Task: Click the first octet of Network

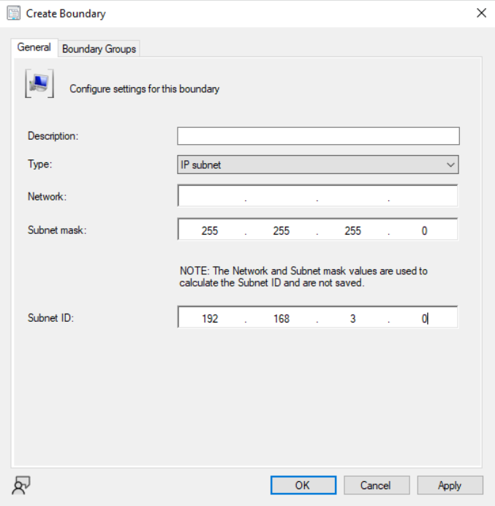Action: point(211,197)
